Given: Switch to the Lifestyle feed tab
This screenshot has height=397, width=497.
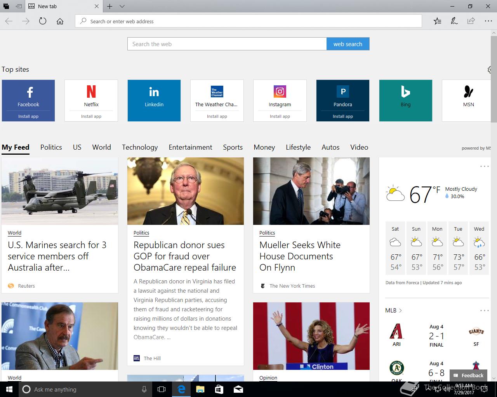Looking at the screenshot, I should click(298, 147).
